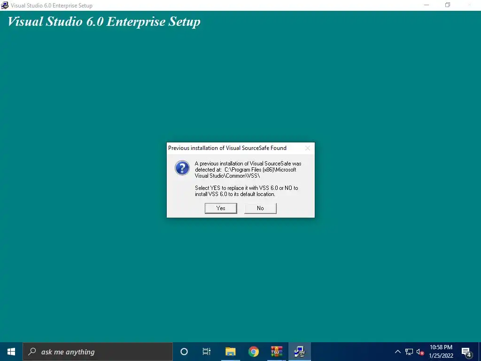481x361 pixels.
Task: Click the 'ask me anything' search box
Action: (98, 352)
